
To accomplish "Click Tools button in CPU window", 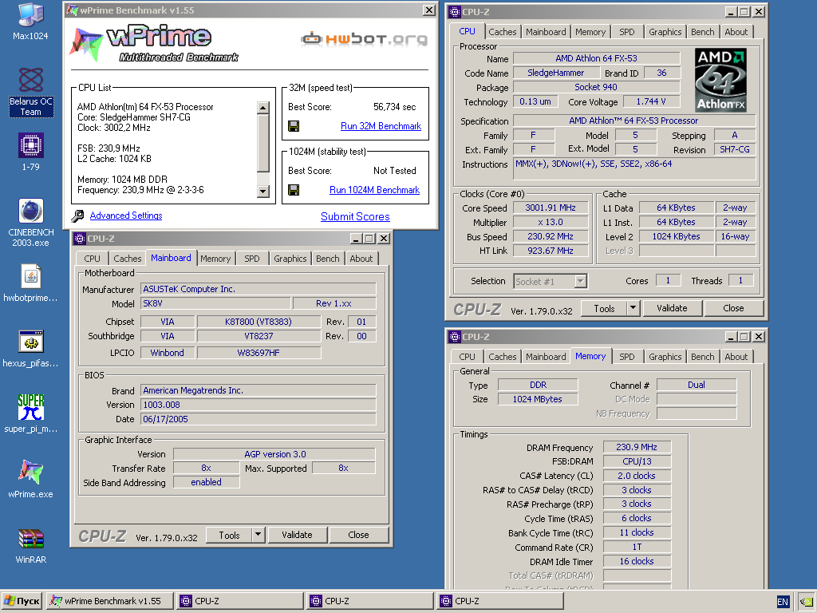I will pos(605,308).
